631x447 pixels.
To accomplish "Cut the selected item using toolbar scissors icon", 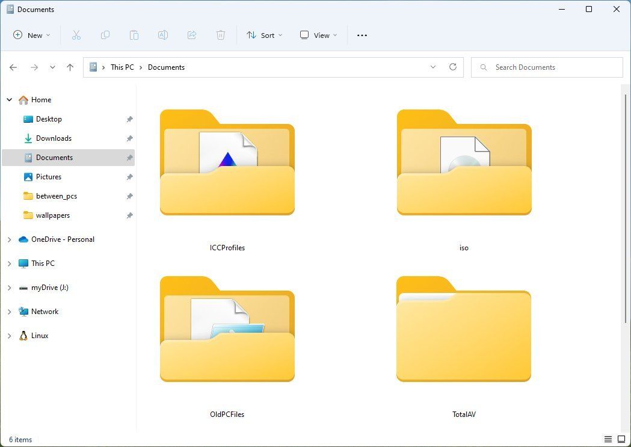I will (76, 35).
